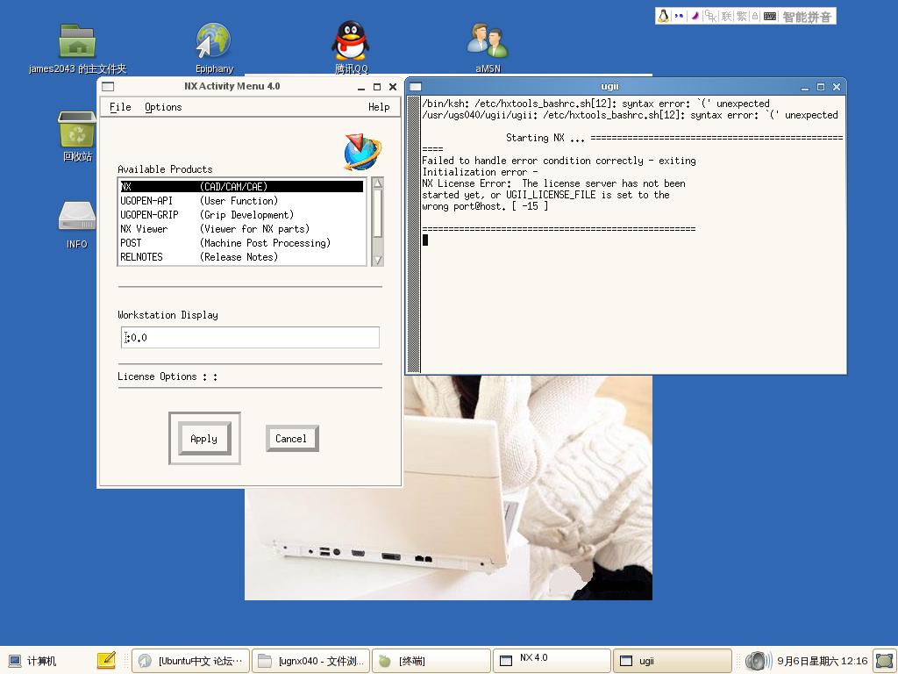This screenshot has width=898, height=674.
Task: Click the Workstation Display input field
Action: click(250, 338)
